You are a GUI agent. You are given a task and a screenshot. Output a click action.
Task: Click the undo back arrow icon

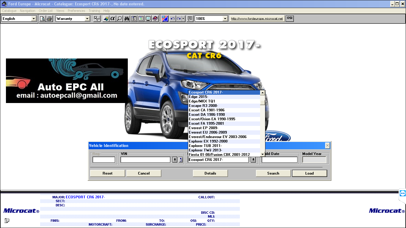(173, 18)
